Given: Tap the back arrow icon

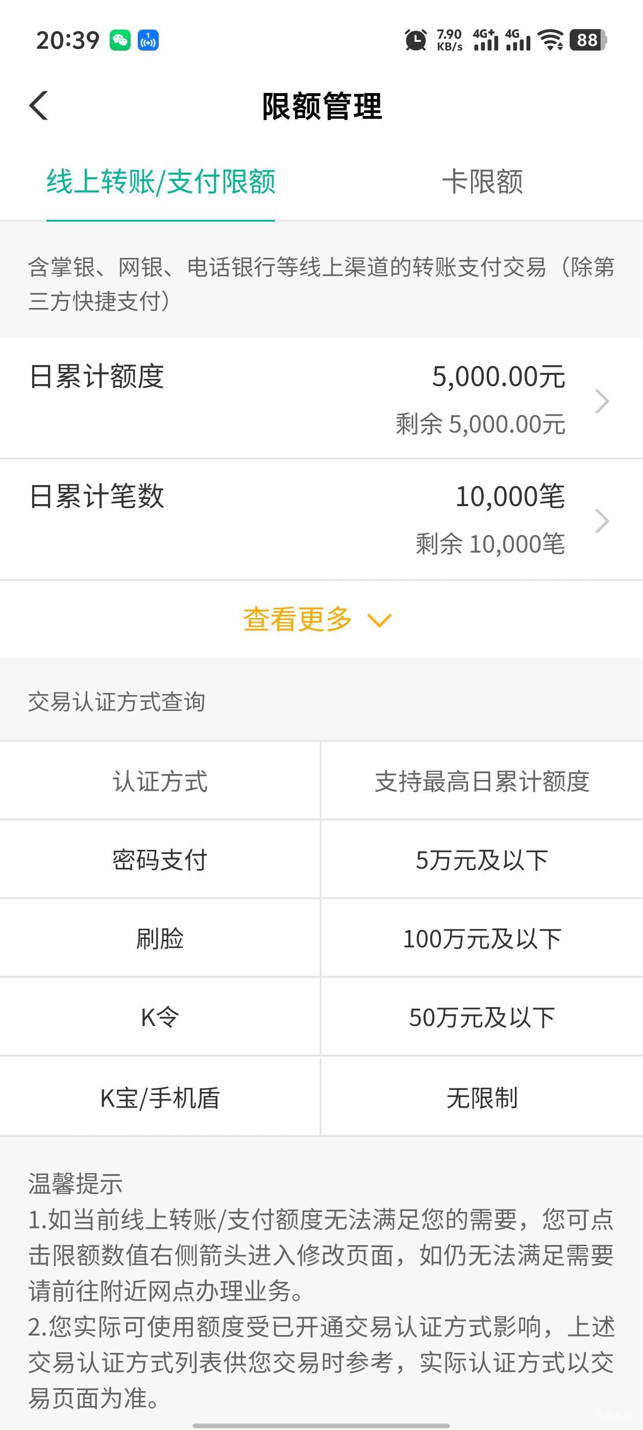Looking at the screenshot, I should [39, 106].
